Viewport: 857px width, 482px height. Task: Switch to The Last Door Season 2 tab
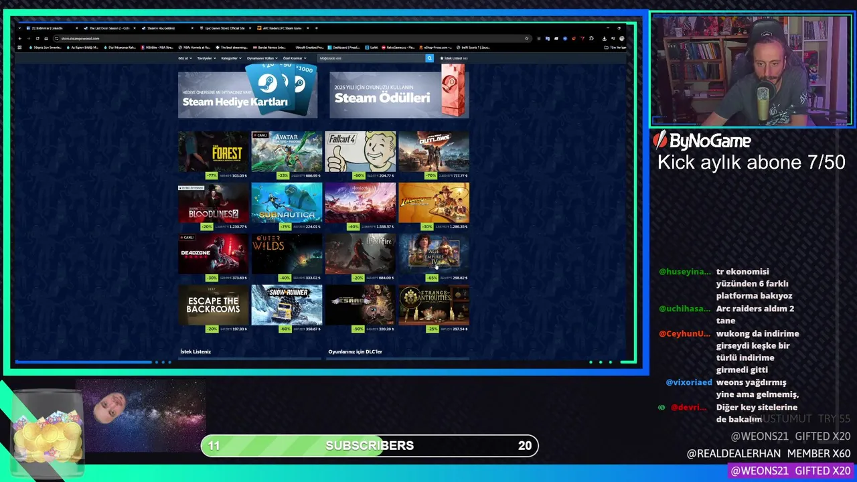point(109,28)
